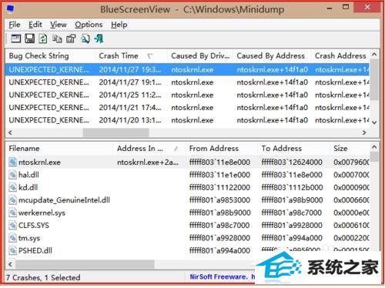Open the Options menu
The height and width of the screenshot is (288, 385).
click(89, 25)
